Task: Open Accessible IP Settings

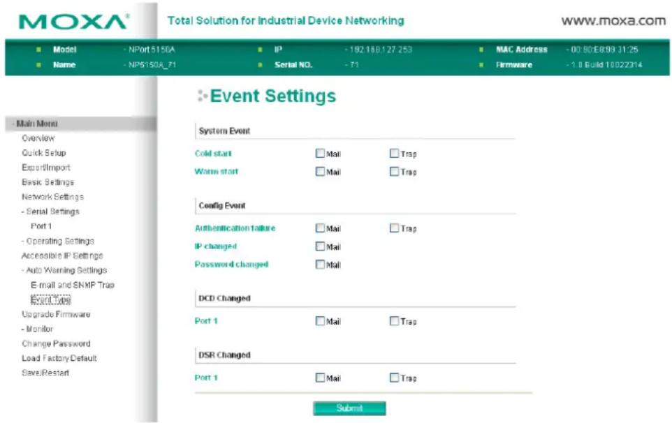Action: (62, 255)
